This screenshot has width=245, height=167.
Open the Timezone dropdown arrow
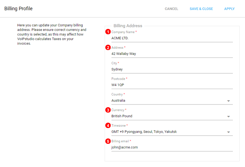228,132
